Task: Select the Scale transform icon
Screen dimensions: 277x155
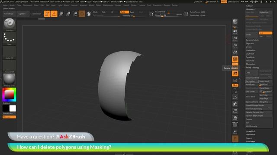Action: pyautogui.click(x=68, y=14)
